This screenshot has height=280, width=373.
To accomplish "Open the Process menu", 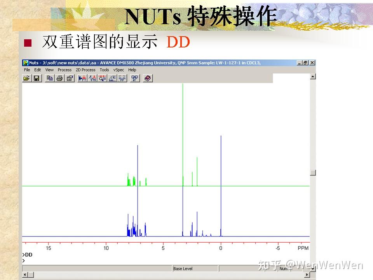I will click(x=64, y=70).
